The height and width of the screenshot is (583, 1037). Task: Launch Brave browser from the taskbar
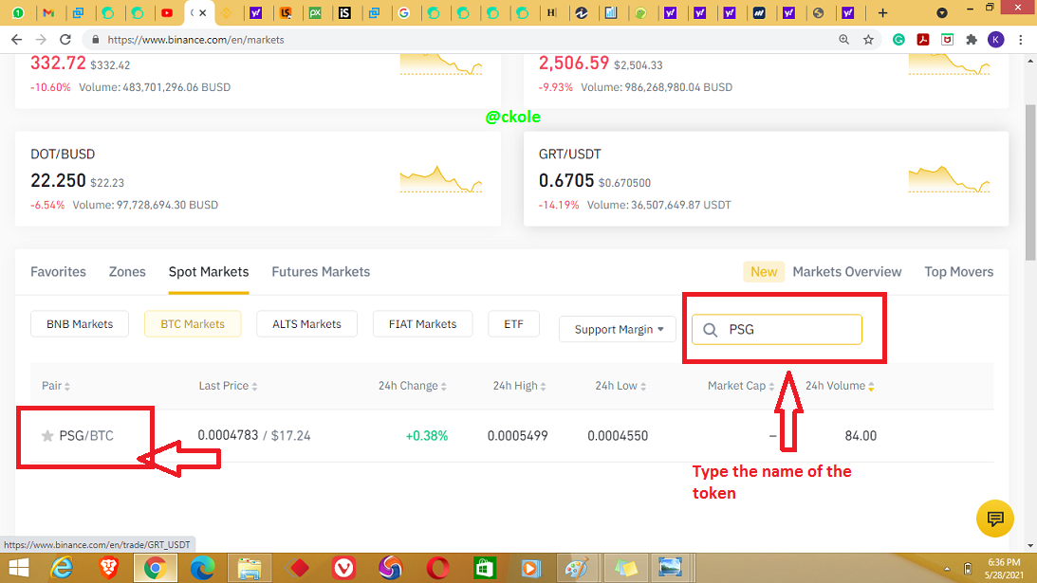point(108,568)
